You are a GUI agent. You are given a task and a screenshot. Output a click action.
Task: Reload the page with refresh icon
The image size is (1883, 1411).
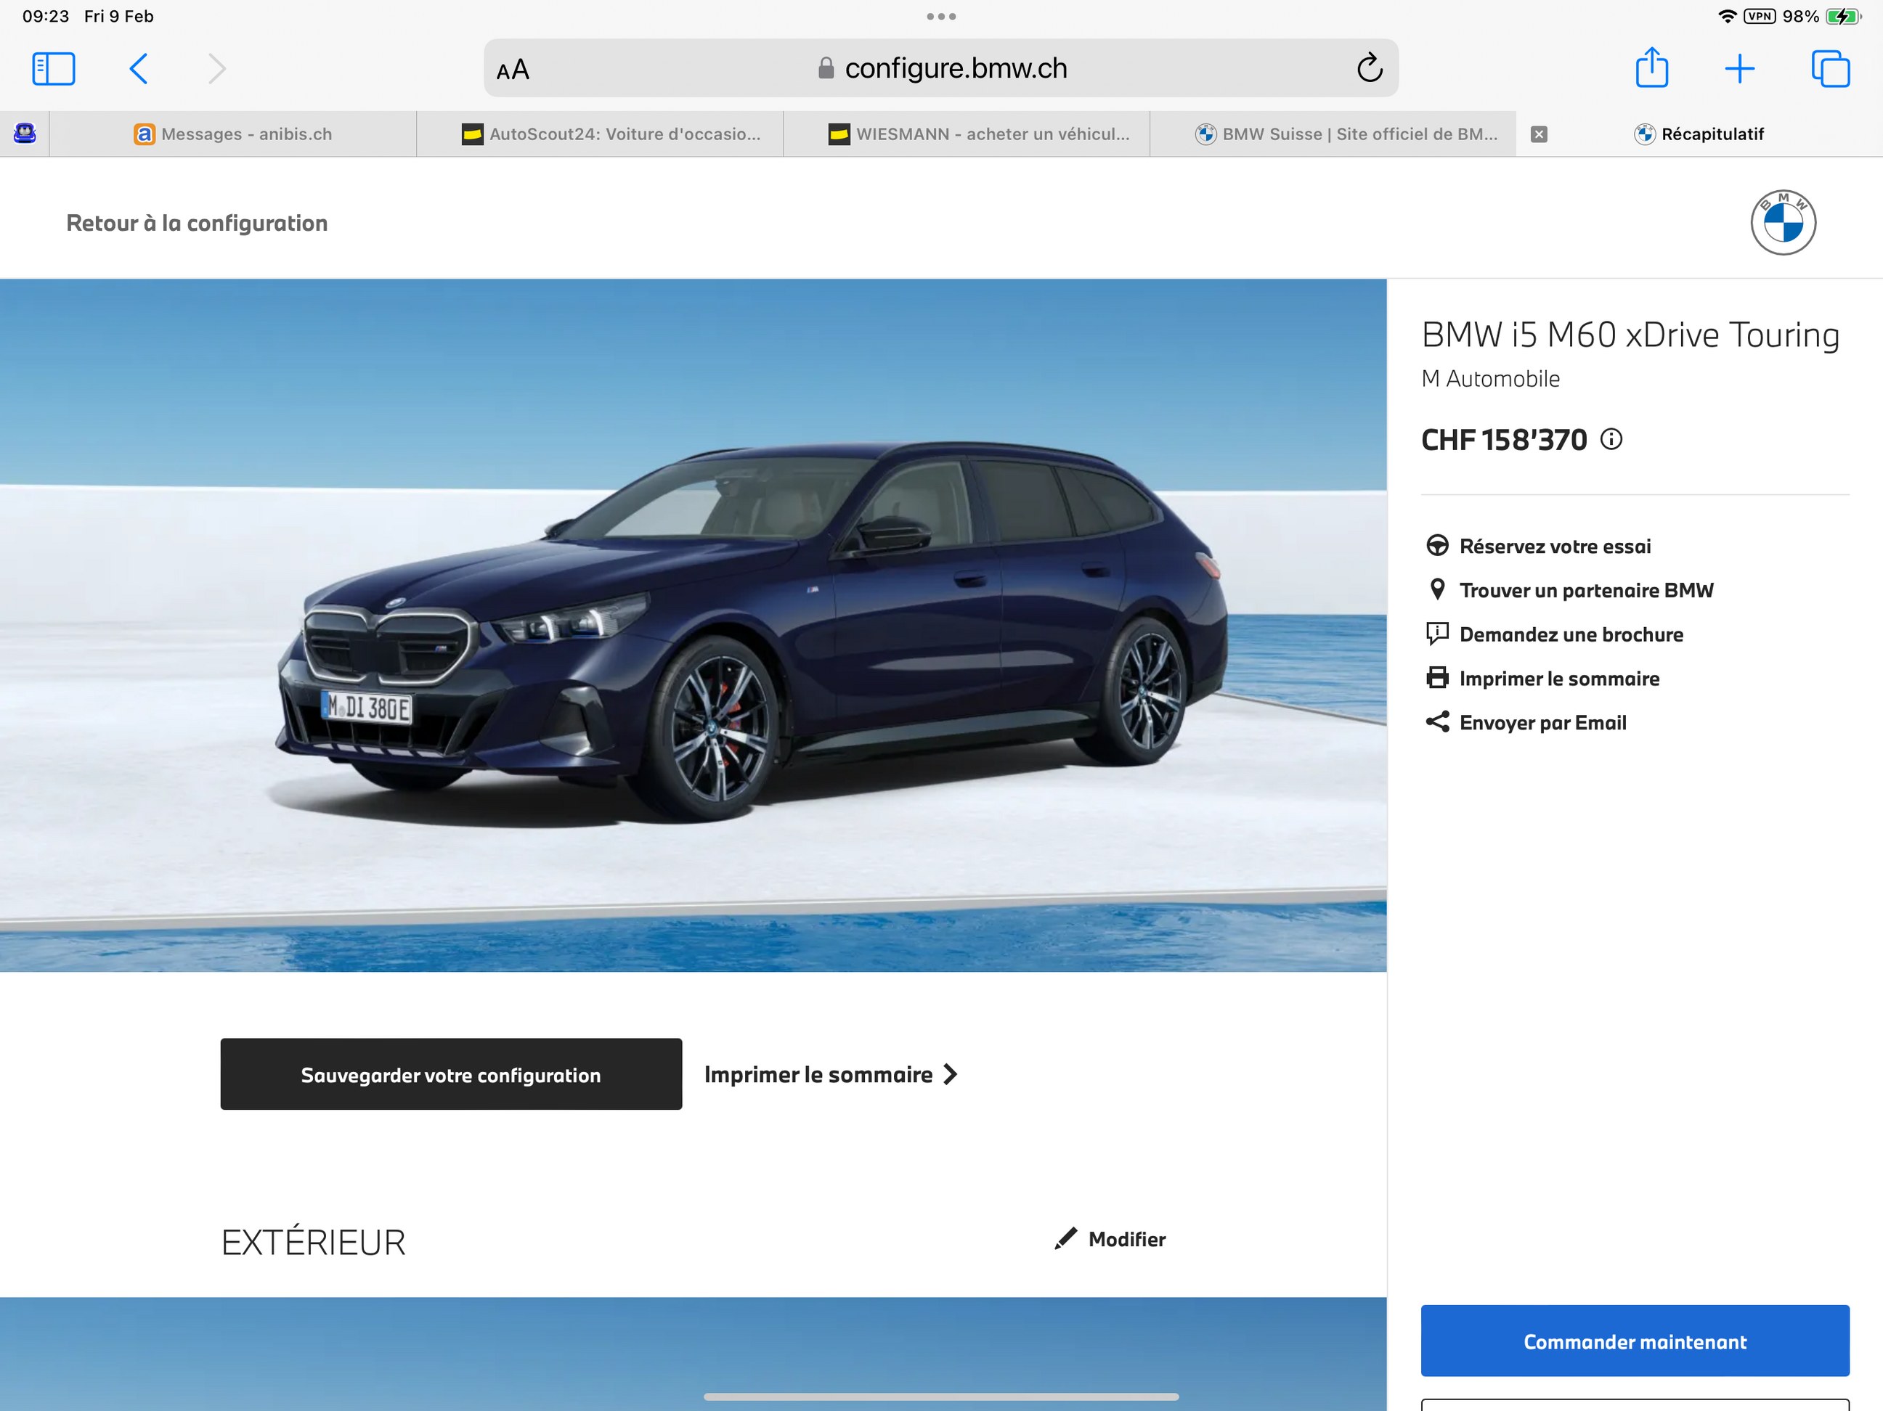coord(1369,68)
